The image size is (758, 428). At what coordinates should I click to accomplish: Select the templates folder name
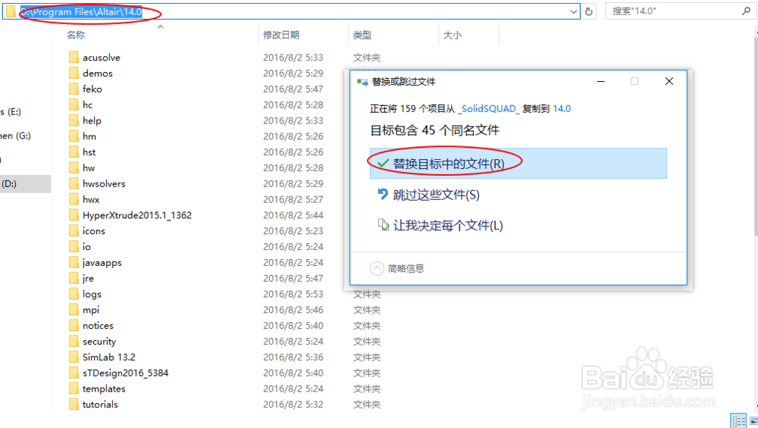click(104, 389)
